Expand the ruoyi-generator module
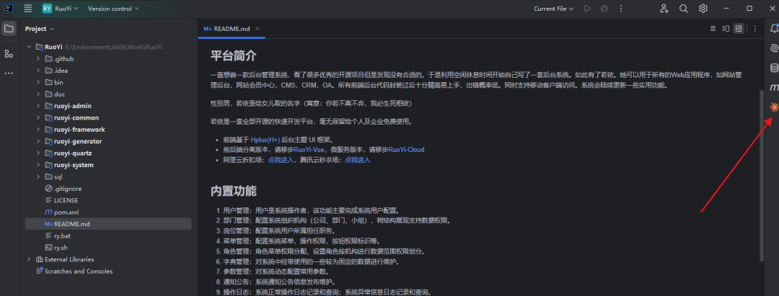This screenshot has width=779, height=296. 38,141
